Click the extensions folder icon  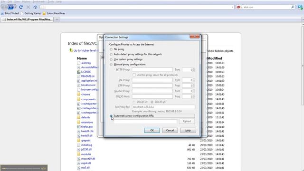78,122
